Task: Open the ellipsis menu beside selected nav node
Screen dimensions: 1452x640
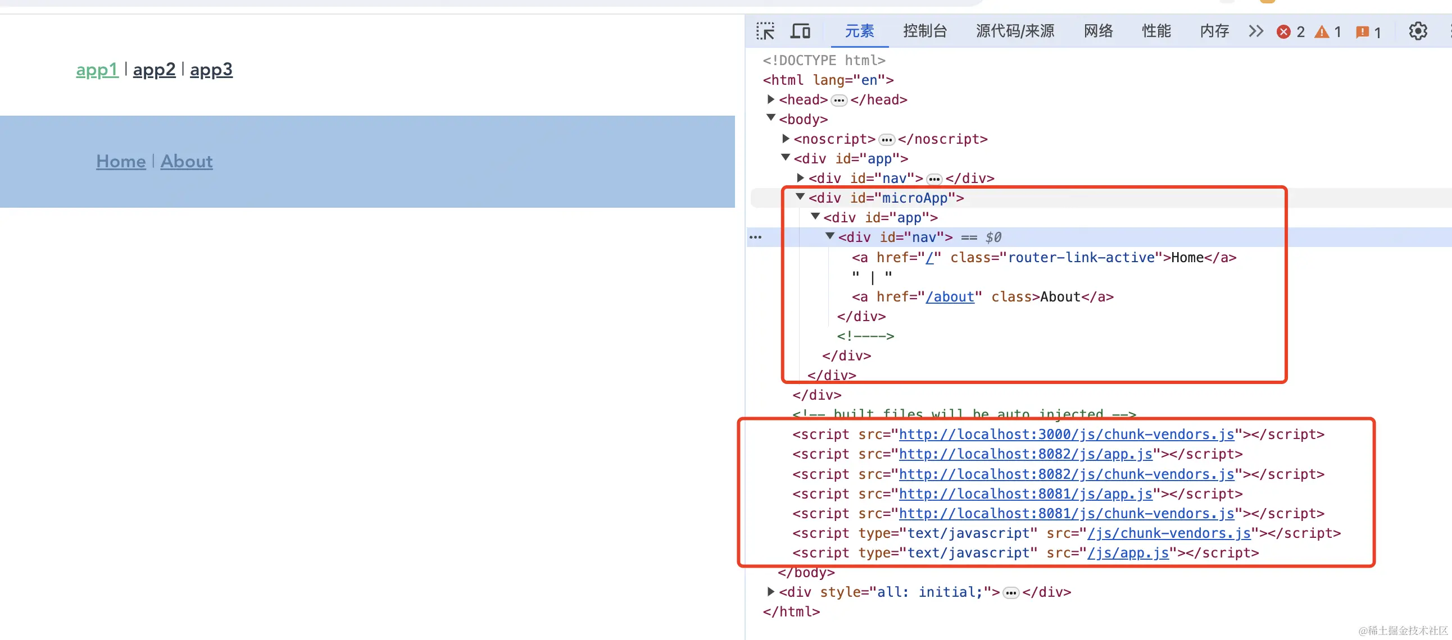Action: click(755, 237)
